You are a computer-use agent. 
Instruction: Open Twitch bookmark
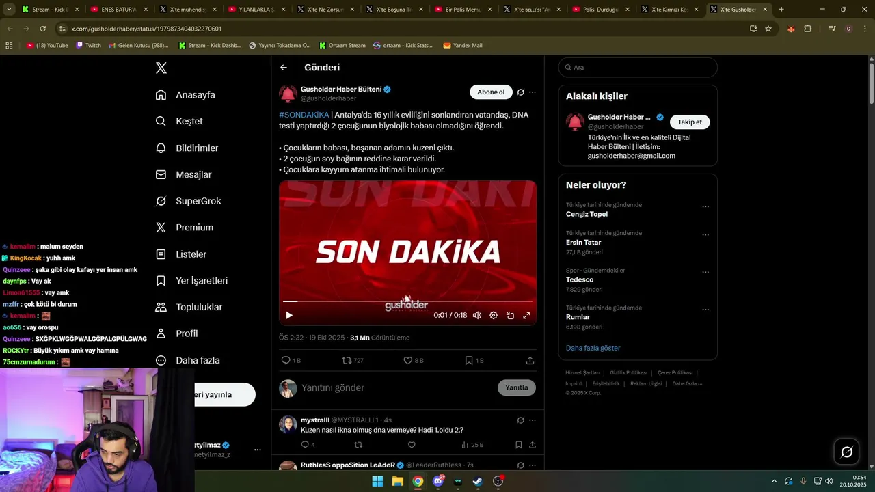tap(88, 45)
